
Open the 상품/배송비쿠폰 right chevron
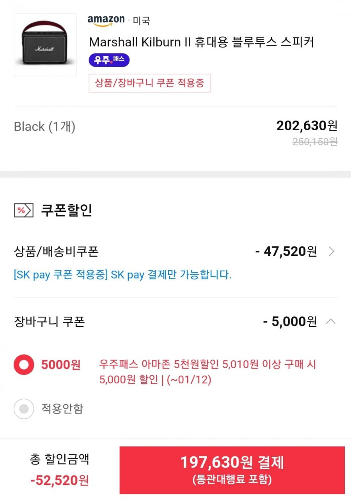tap(331, 252)
